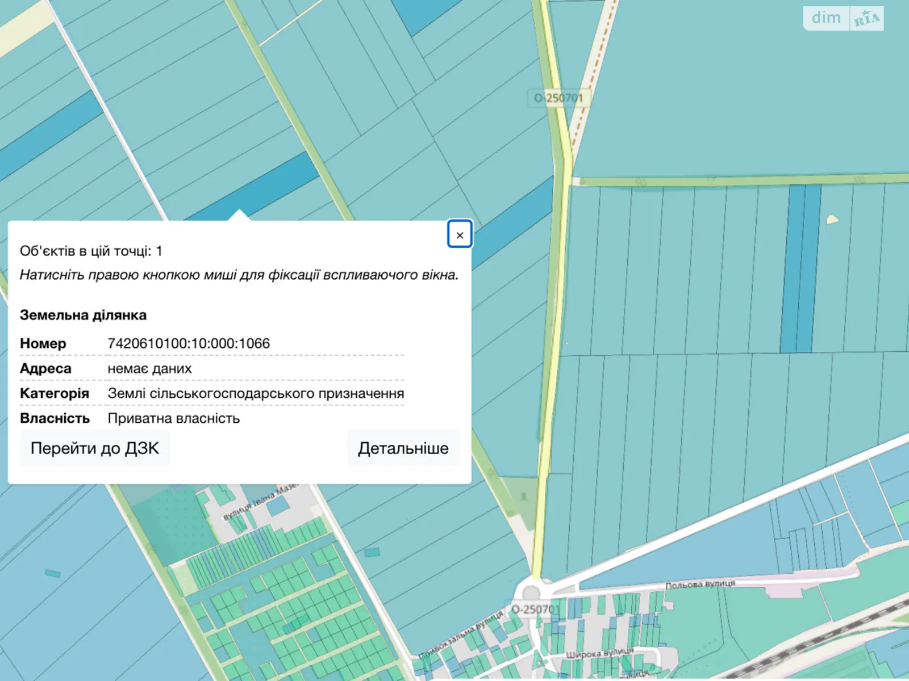The image size is (909, 681).
Task: Click the 'Перейти до ДЗК' button
Action: click(x=95, y=448)
